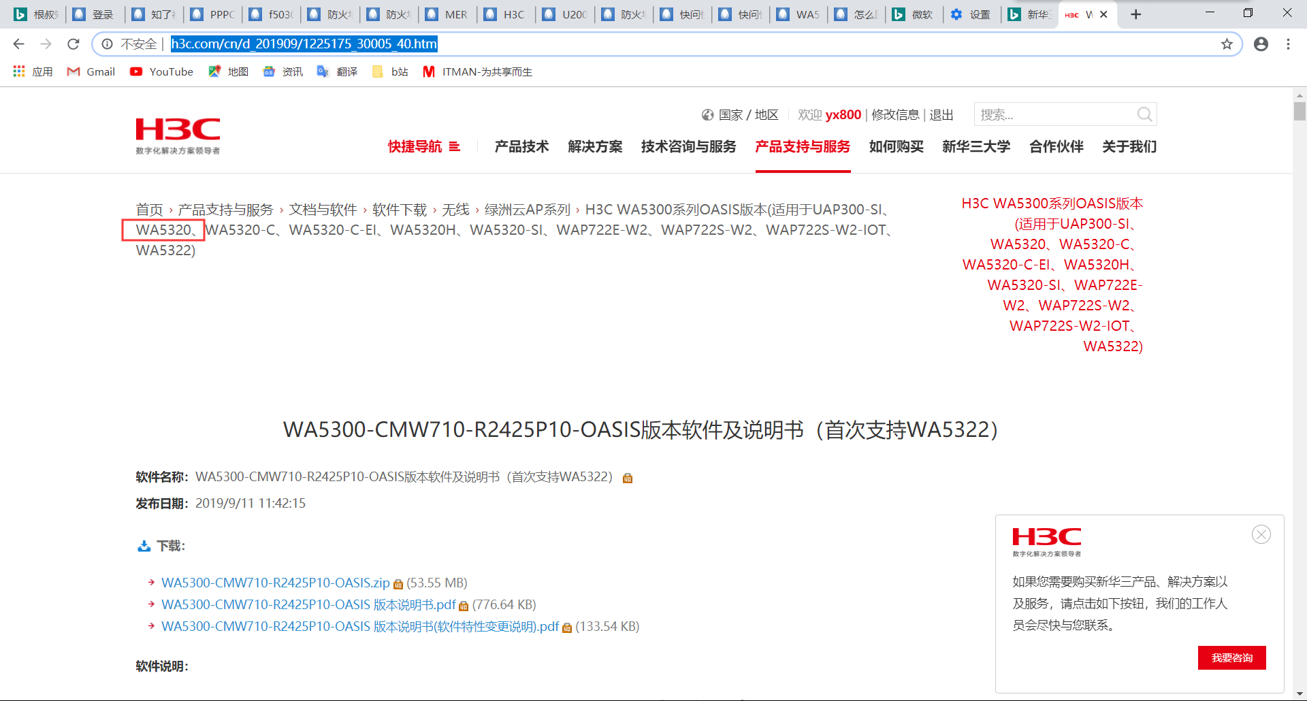This screenshot has height=701, width=1307.
Task: Click the lock icon beside the 776.64 KB PDF
Action: point(464,606)
